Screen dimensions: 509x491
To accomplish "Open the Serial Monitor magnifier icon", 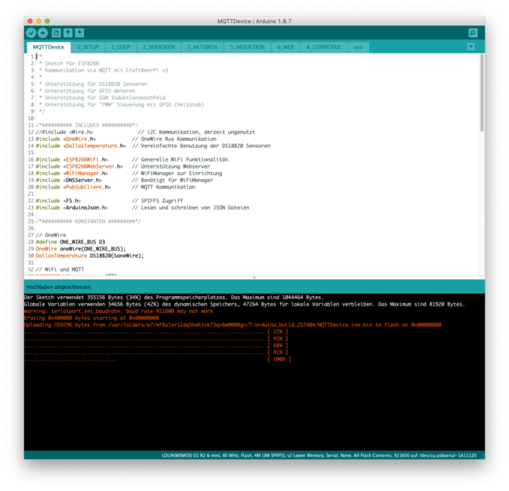I will tap(473, 33).
